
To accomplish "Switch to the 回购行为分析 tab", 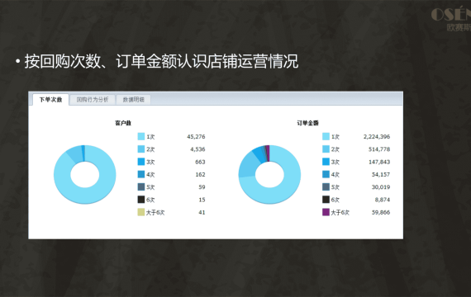I will point(93,100).
